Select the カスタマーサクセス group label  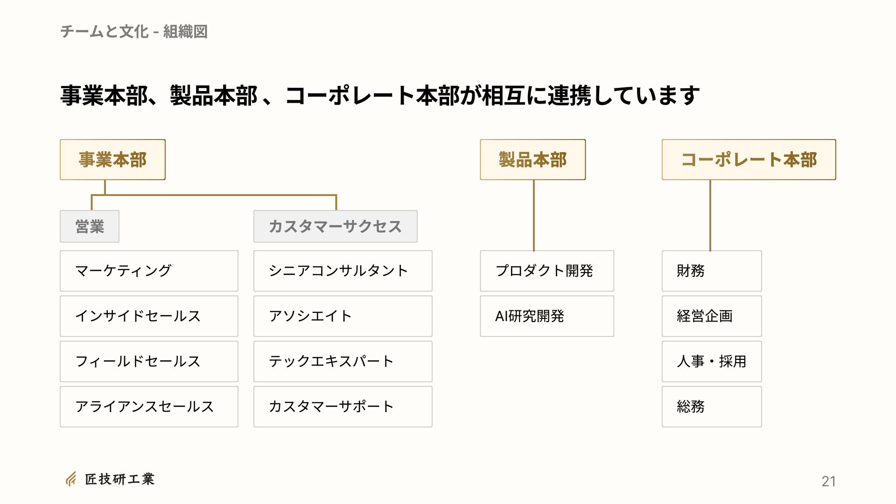pyautogui.click(x=336, y=226)
